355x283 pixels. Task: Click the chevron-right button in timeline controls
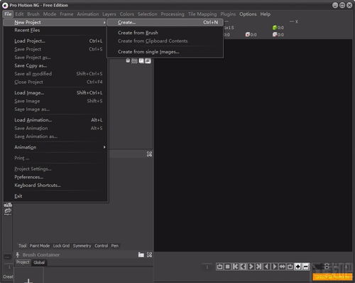pyautogui.click(x=251, y=267)
